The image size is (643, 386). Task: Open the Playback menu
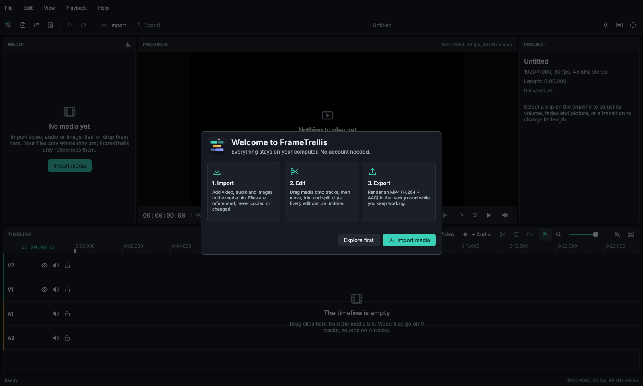[x=76, y=8]
